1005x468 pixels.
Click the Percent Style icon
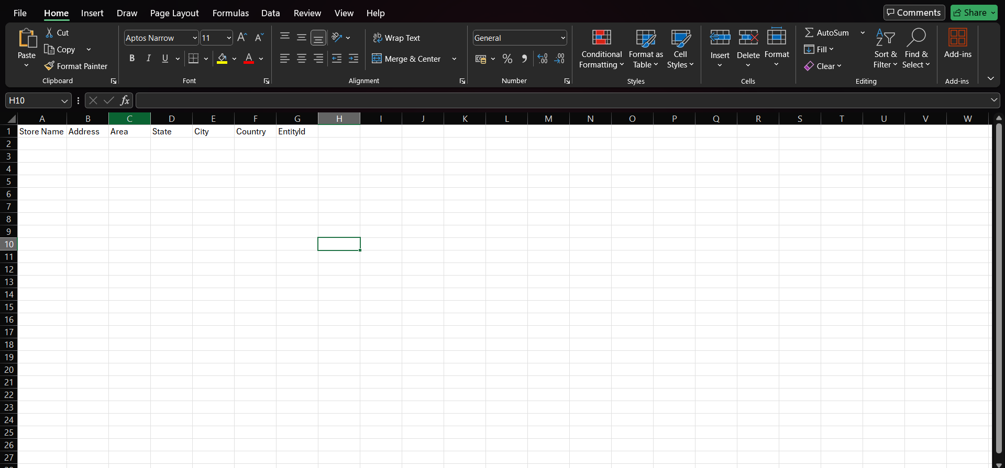tap(507, 59)
